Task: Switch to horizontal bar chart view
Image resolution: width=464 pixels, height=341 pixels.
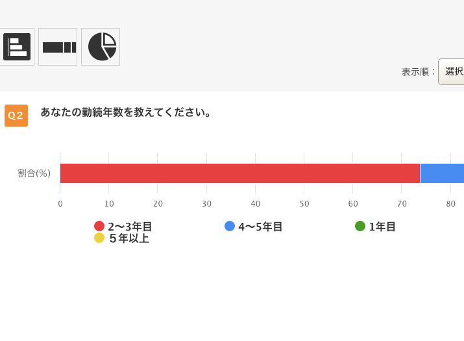Action: 17,47
